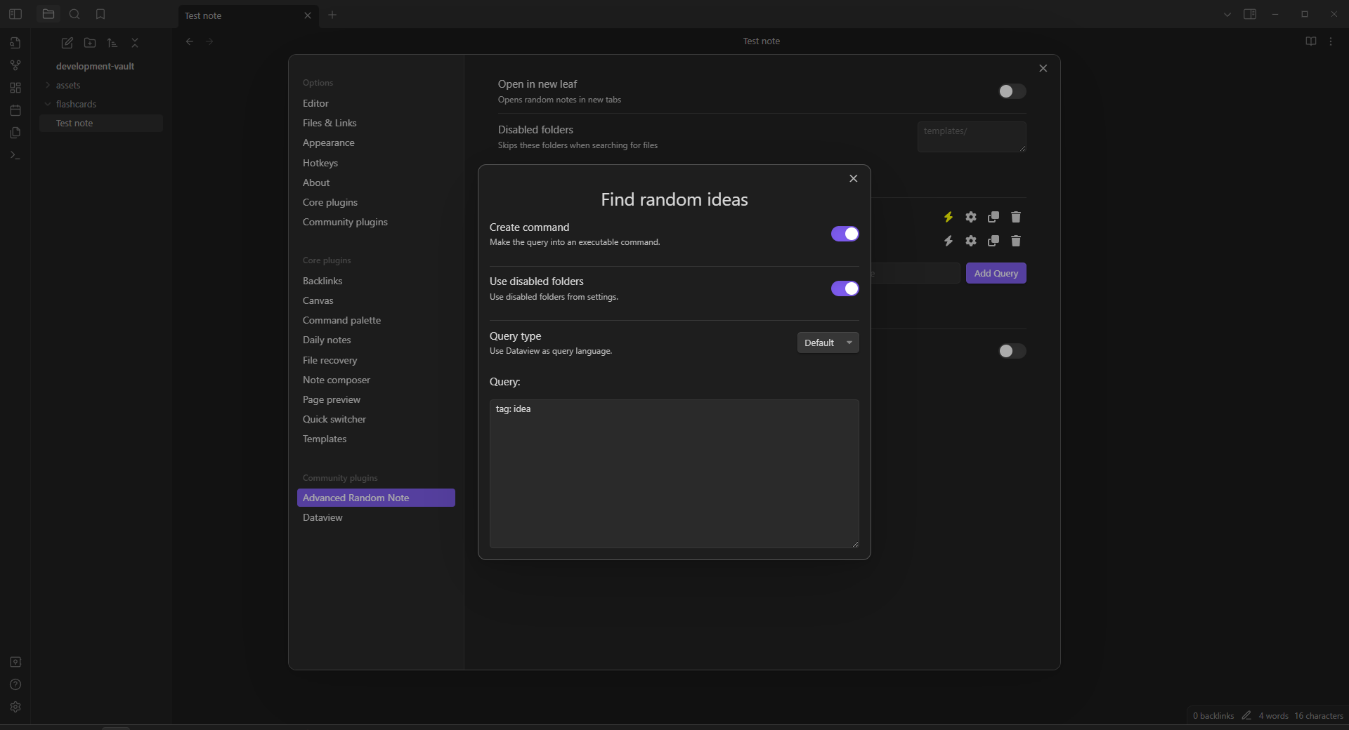Delete the query beside yellow lightning bolt
Screen dimensions: 1349x730
(1016, 217)
